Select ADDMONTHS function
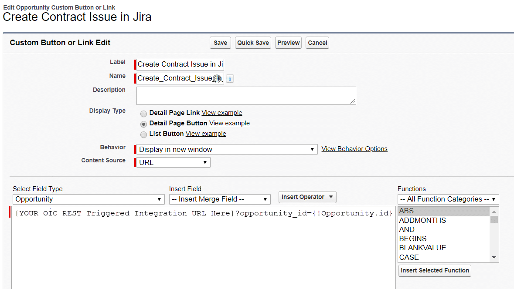Image resolution: width=514 pixels, height=289 pixels. (x=444, y=220)
